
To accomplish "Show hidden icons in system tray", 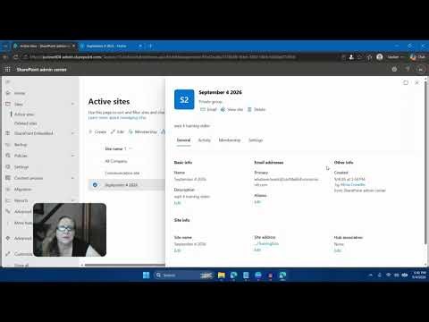I will (371, 275).
